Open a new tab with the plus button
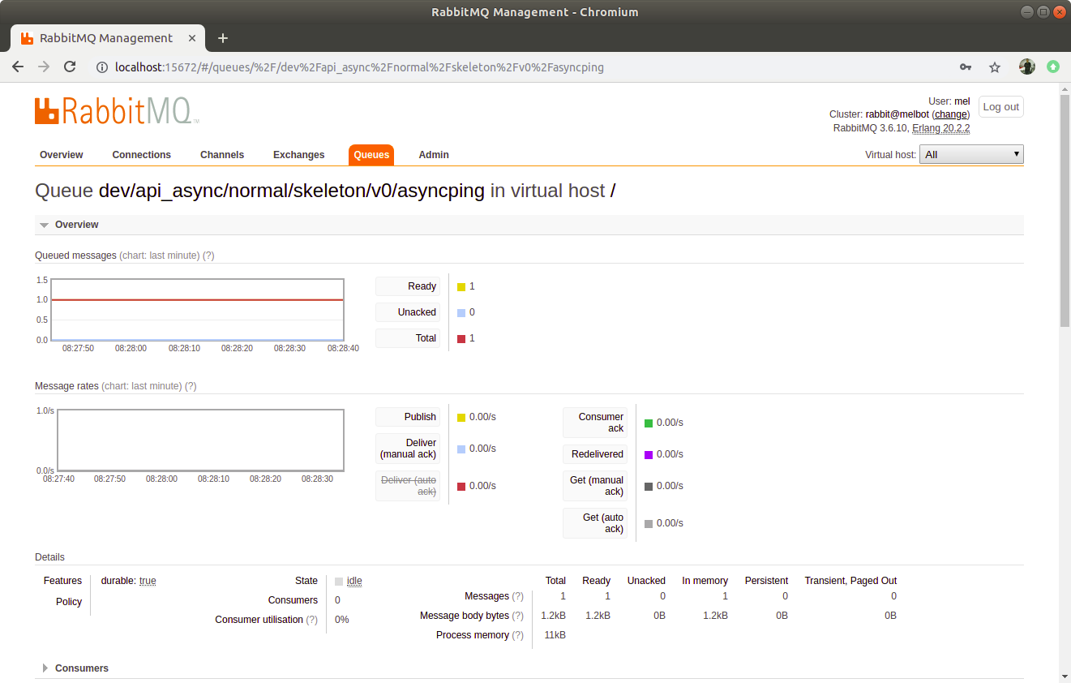Image resolution: width=1071 pixels, height=683 pixels. pyautogui.click(x=223, y=38)
